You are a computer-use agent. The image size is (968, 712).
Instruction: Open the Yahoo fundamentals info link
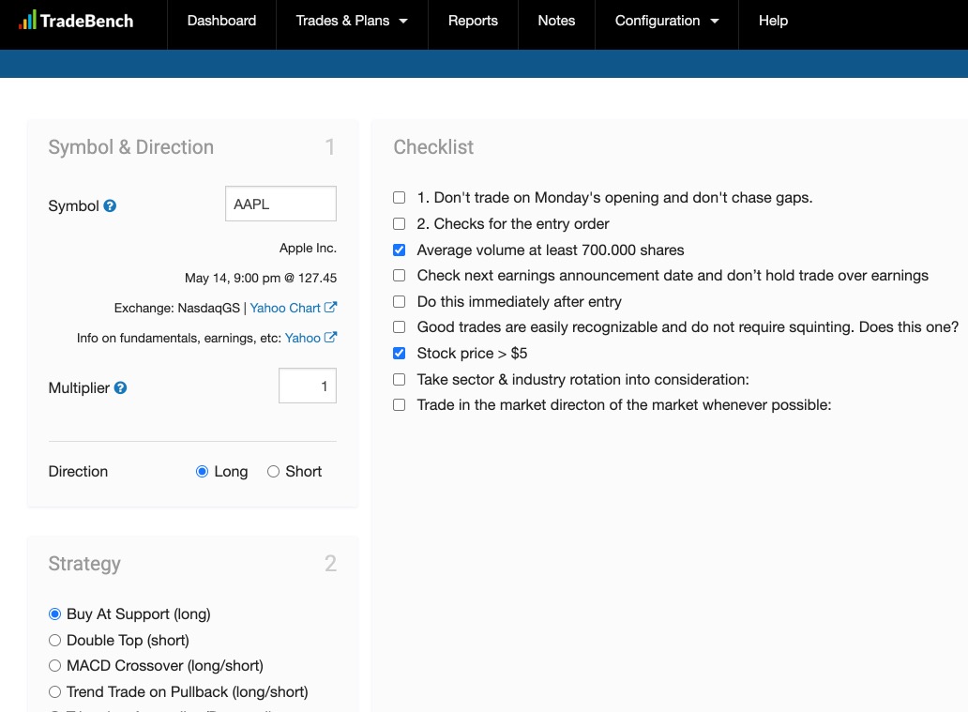[x=302, y=338]
